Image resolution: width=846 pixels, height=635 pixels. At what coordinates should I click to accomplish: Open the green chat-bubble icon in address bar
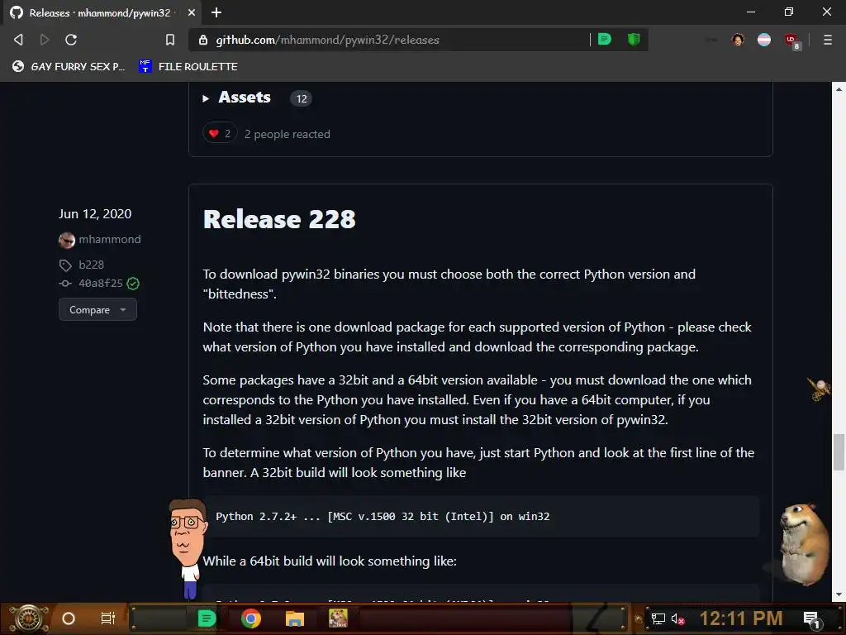click(605, 40)
